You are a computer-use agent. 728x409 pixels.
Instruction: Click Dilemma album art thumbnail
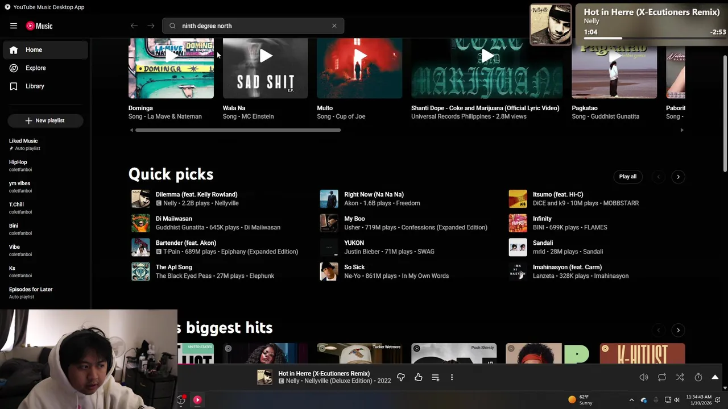click(x=140, y=199)
